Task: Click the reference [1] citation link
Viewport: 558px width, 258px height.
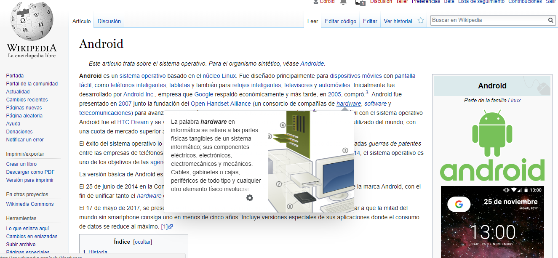Action: (x=164, y=226)
